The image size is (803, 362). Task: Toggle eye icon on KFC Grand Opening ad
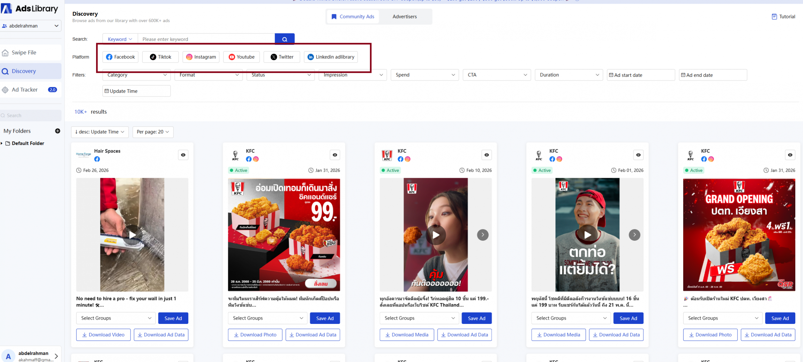point(790,155)
